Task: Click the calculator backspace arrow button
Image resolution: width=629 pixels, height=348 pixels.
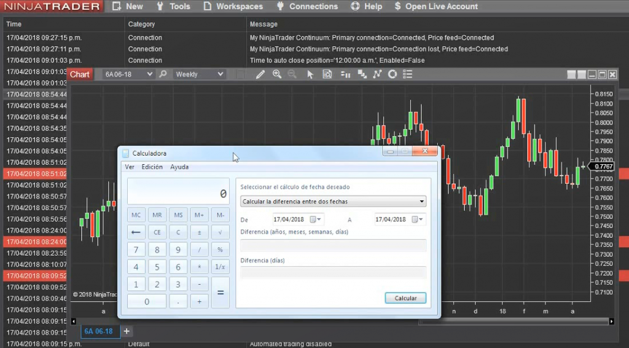Action: [x=136, y=232]
